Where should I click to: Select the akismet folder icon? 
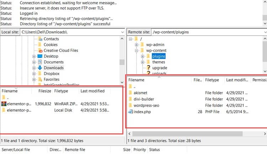click(x=130, y=92)
